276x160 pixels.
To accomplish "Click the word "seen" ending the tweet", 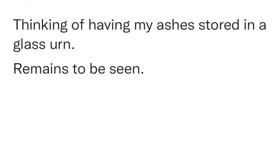I will tap(125, 70).
